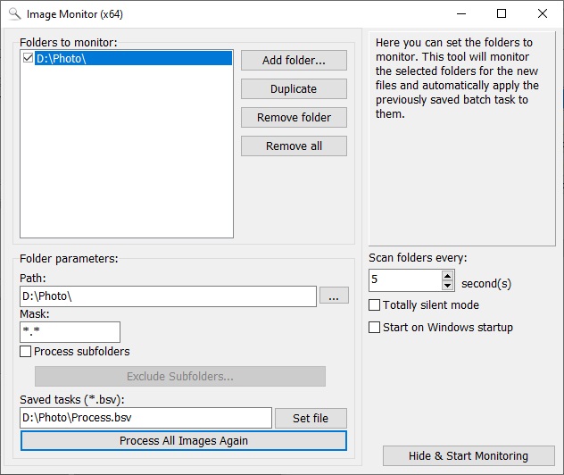Click the Set file button

[x=311, y=418]
